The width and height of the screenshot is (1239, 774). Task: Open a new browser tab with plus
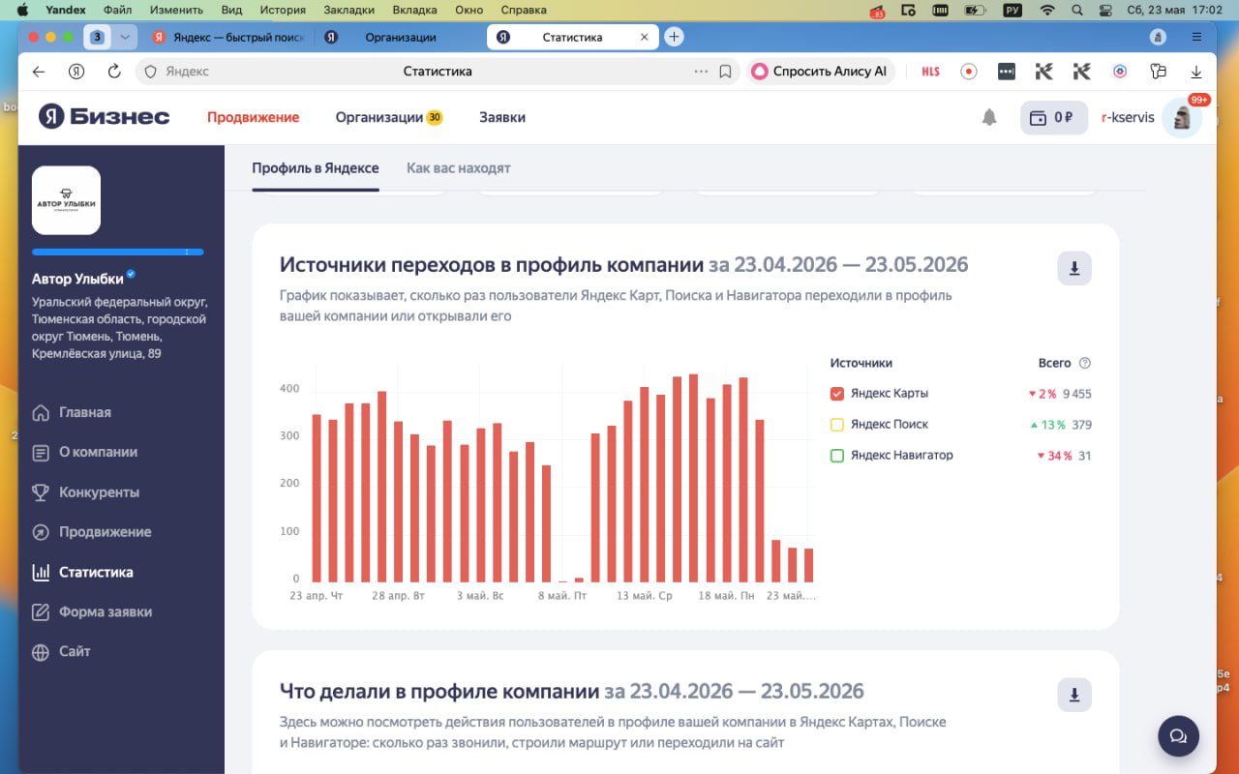click(x=675, y=37)
